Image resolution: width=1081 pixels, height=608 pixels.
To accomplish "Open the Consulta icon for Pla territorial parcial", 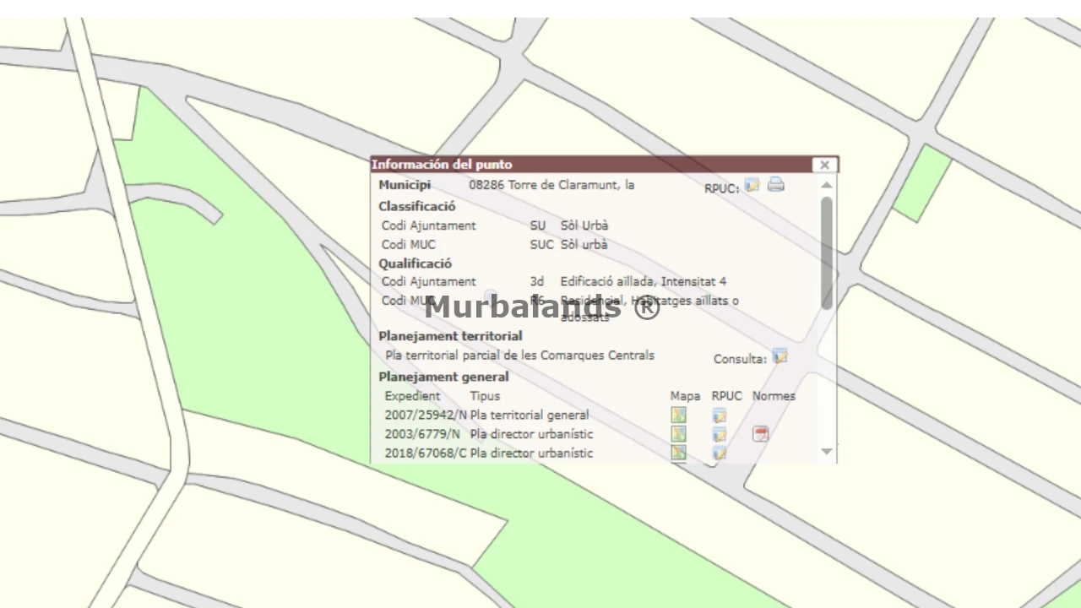I will click(780, 357).
